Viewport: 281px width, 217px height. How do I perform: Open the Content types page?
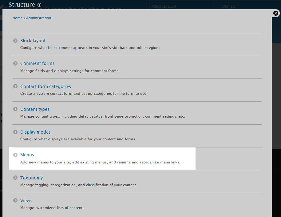(x=35, y=109)
